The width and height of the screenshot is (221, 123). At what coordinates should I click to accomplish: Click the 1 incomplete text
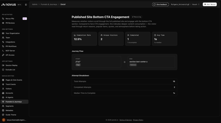tap(132, 43)
